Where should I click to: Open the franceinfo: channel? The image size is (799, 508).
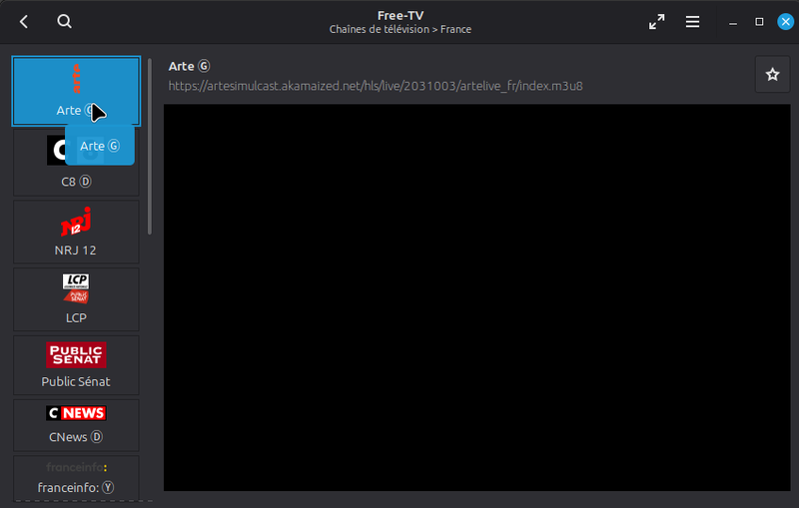coord(76,478)
